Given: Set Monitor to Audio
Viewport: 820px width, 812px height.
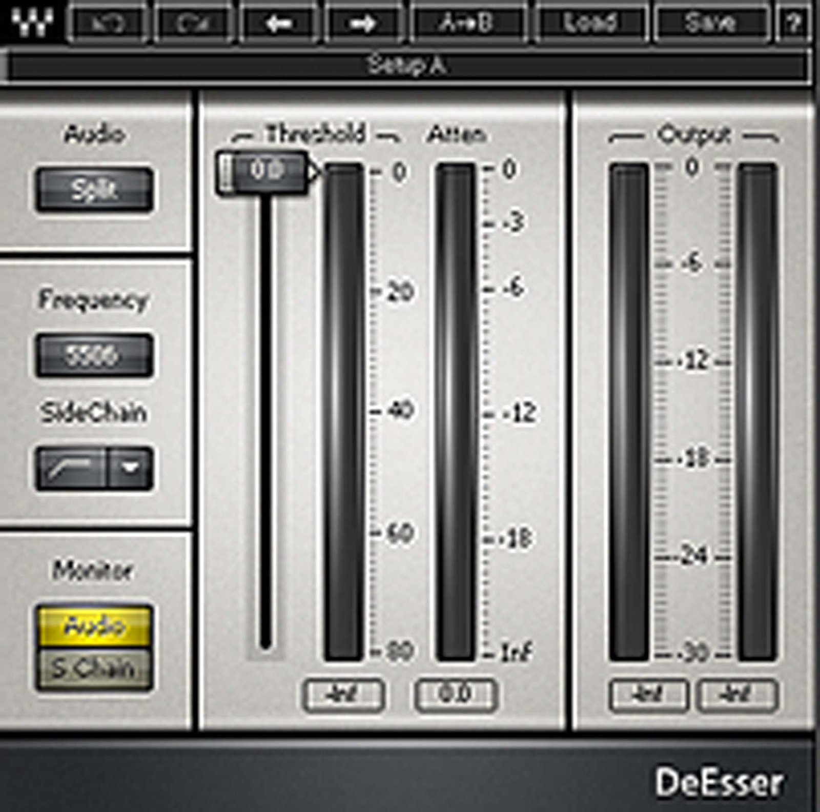Looking at the screenshot, I should [94, 626].
